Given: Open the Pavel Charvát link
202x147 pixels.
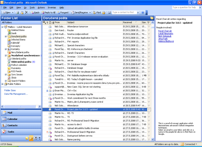Looking at the screenshot, I should coord(165,31).
